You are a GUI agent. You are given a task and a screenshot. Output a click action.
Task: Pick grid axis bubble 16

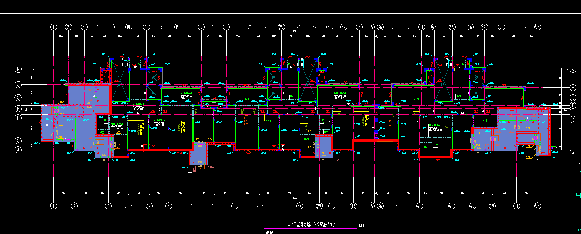(x=193, y=206)
